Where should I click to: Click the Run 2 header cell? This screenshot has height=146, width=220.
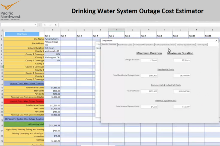[68, 34]
